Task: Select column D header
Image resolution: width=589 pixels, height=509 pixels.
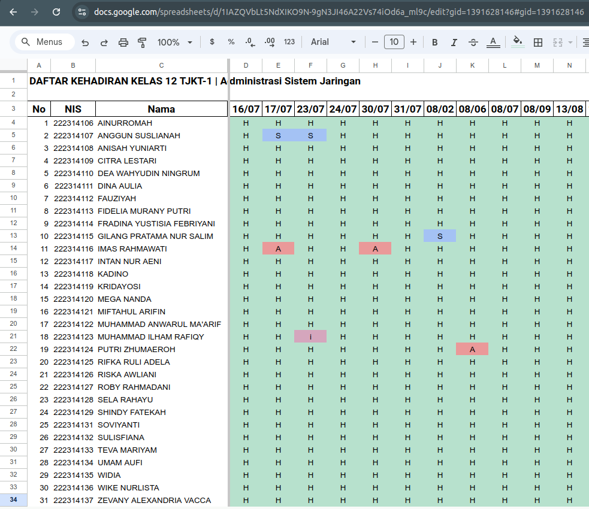Action: point(246,65)
